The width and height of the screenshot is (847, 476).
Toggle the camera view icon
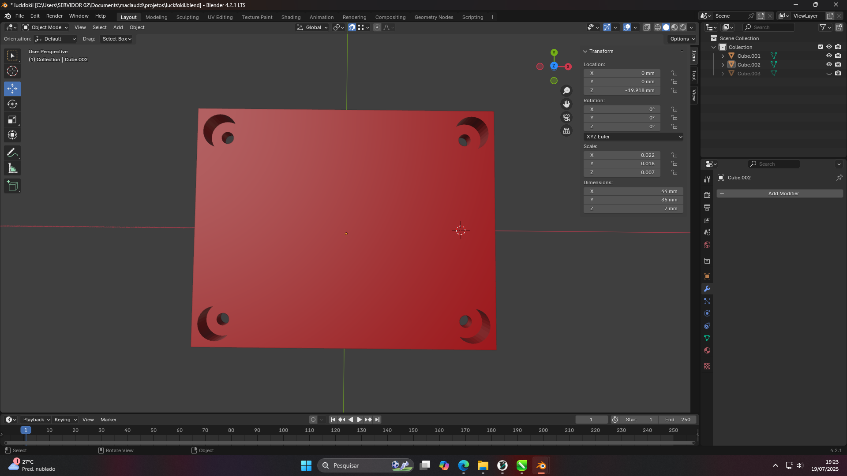(x=566, y=117)
